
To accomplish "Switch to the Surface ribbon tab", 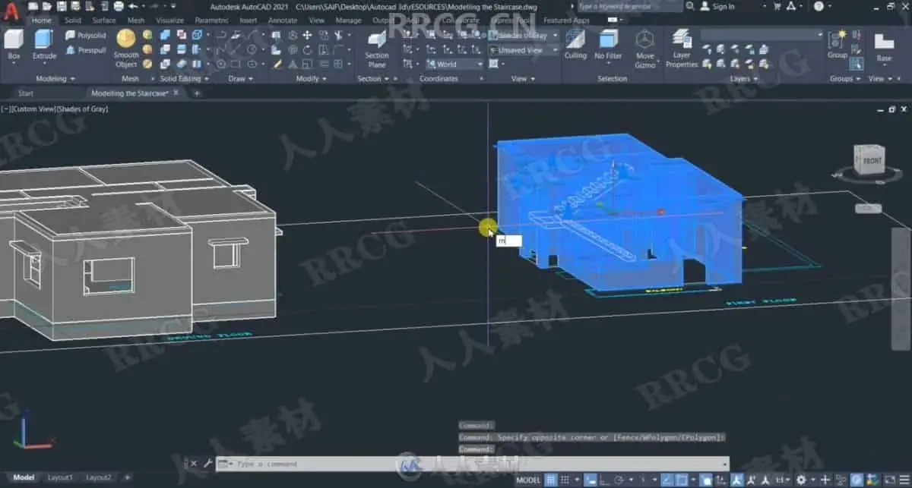I will click(x=104, y=20).
